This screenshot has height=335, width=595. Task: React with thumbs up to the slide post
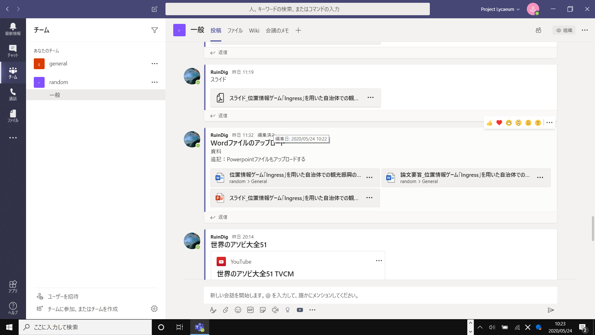tap(490, 123)
